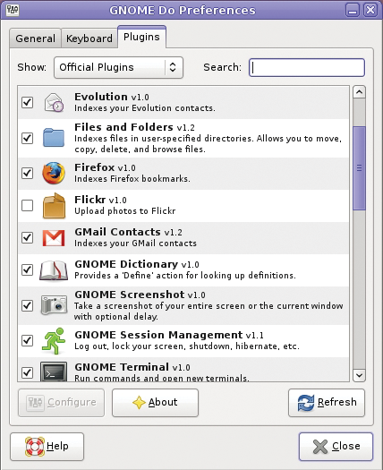Click the Flickr cardboard box icon
The image size is (383, 470).
[x=54, y=206]
